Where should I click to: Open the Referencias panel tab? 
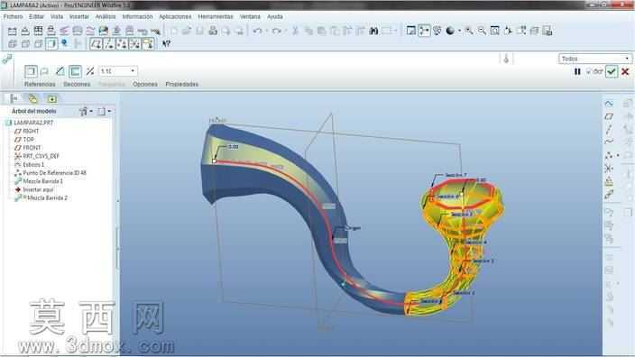(40, 84)
